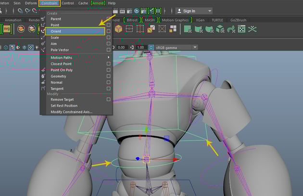The image size is (303, 196).
Task: Click the Pole Vector constraint icon
Action: click(x=44, y=50)
